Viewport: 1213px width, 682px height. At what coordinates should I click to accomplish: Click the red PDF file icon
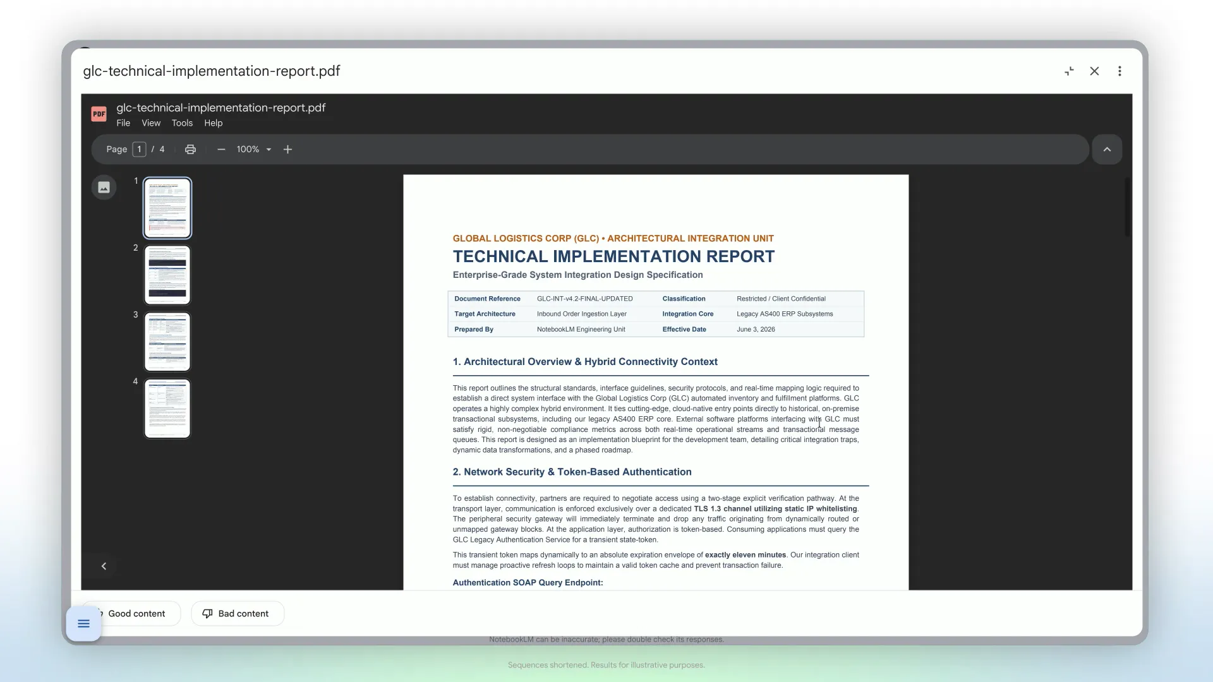tap(99, 114)
